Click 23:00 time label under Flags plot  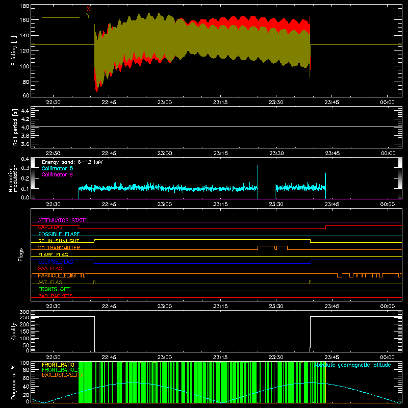164,307
